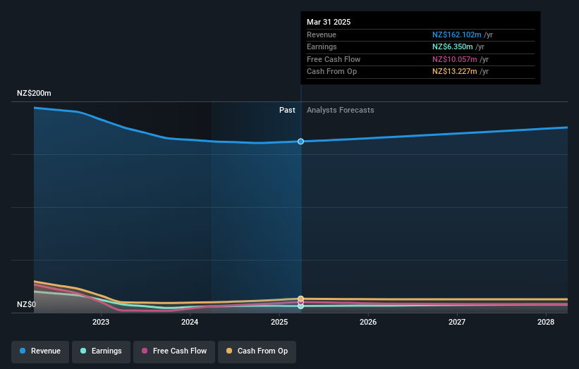Click the NZ$162.102m revenue value in tooltip
The height and width of the screenshot is (369, 579).
pyautogui.click(x=457, y=35)
